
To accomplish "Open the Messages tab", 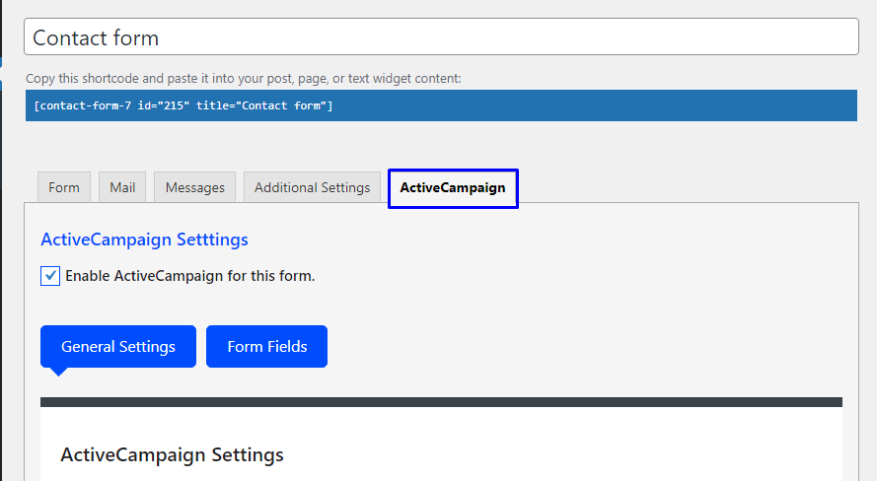I will click(x=194, y=187).
